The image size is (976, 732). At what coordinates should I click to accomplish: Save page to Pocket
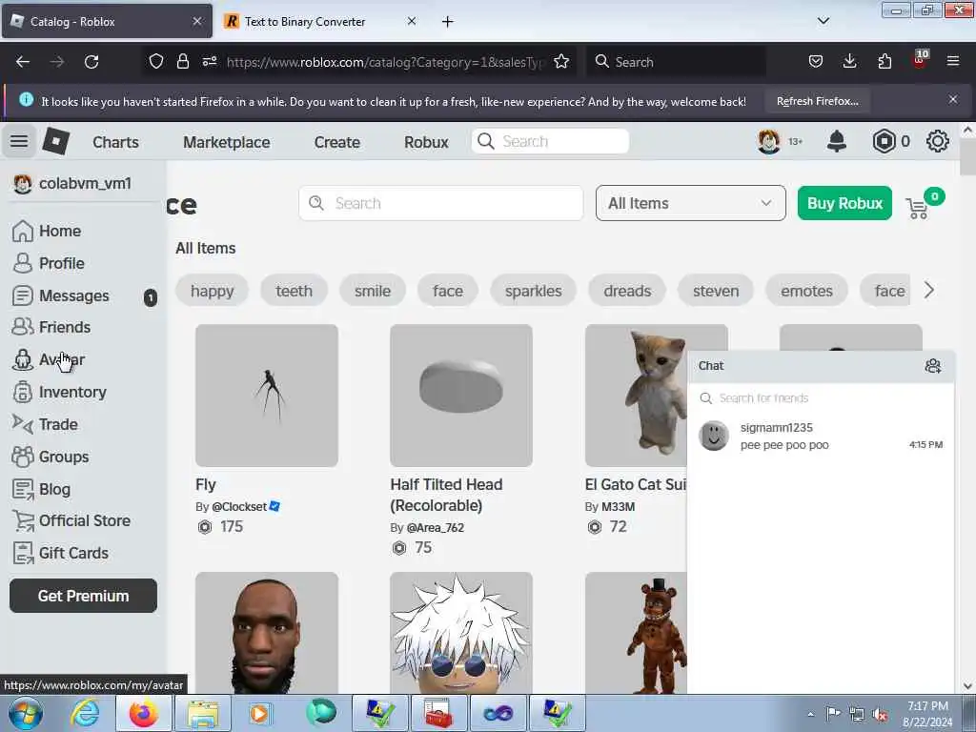pos(816,62)
